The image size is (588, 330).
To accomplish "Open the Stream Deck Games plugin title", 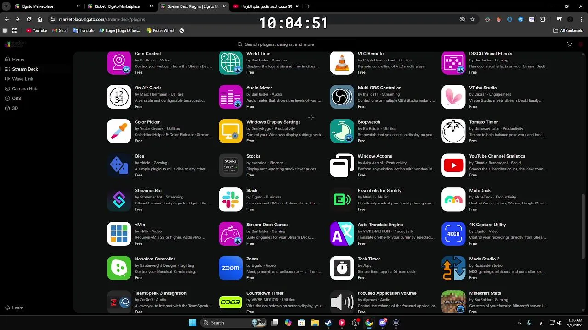I will 267,225.
